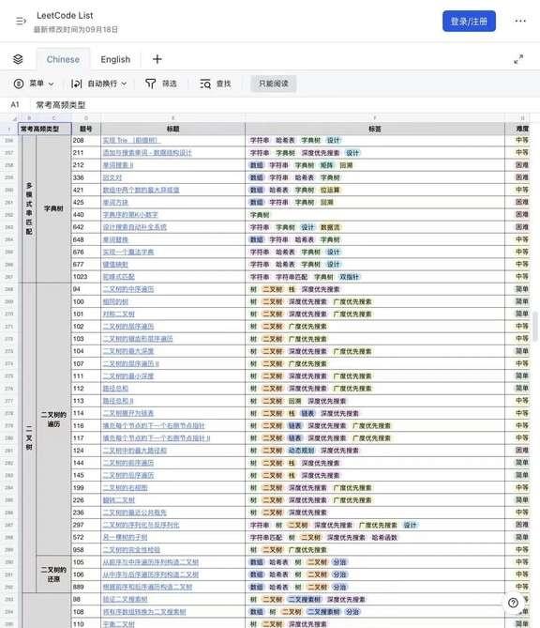Click the 只能阅读 read-only button
The height and width of the screenshot is (628, 540).
pyautogui.click(x=274, y=84)
